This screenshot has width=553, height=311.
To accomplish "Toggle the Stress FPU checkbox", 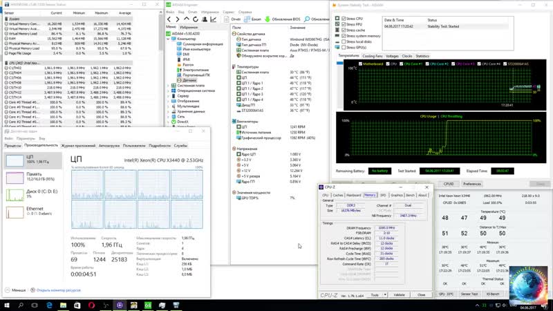I will pyautogui.click(x=344, y=24).
